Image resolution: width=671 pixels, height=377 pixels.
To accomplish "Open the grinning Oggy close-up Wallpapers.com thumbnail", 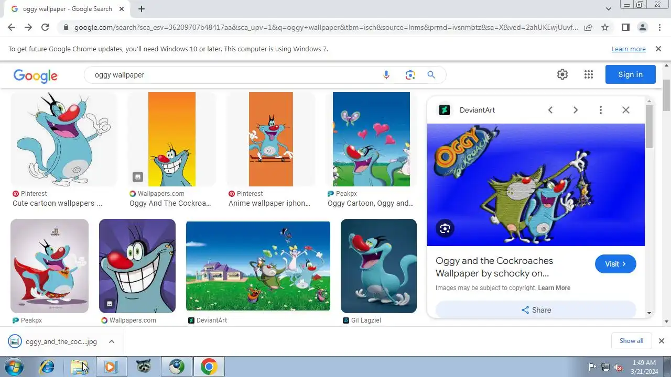I will click(x=137, y=266).
